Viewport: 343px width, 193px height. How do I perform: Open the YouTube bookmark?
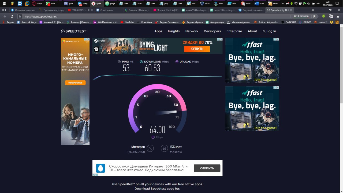pyautogui.click(x=127, y=22)
